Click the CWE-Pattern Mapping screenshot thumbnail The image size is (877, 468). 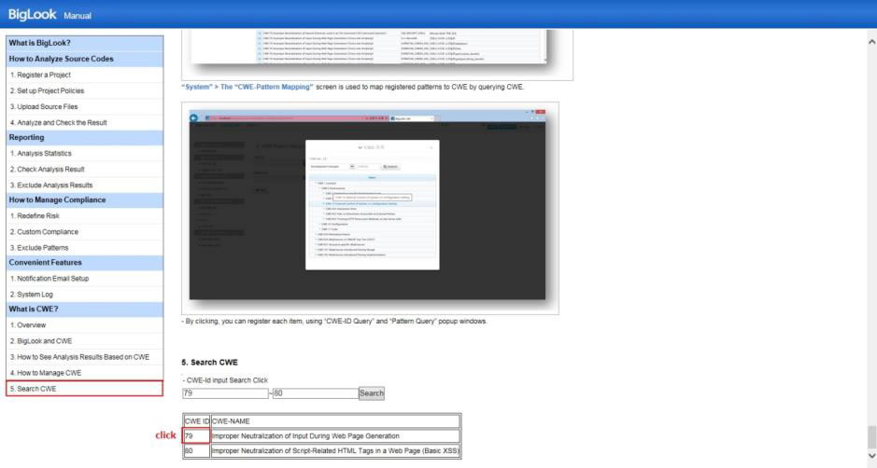[x=370, y=208]
